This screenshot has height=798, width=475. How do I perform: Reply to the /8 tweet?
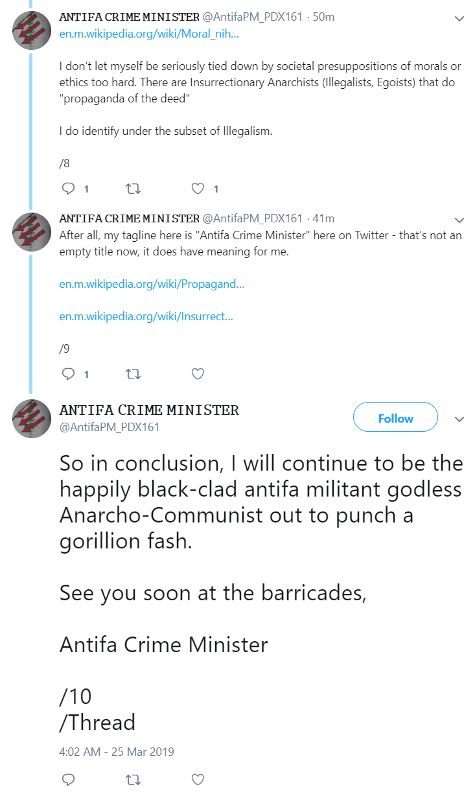click(x=68, y=189)
